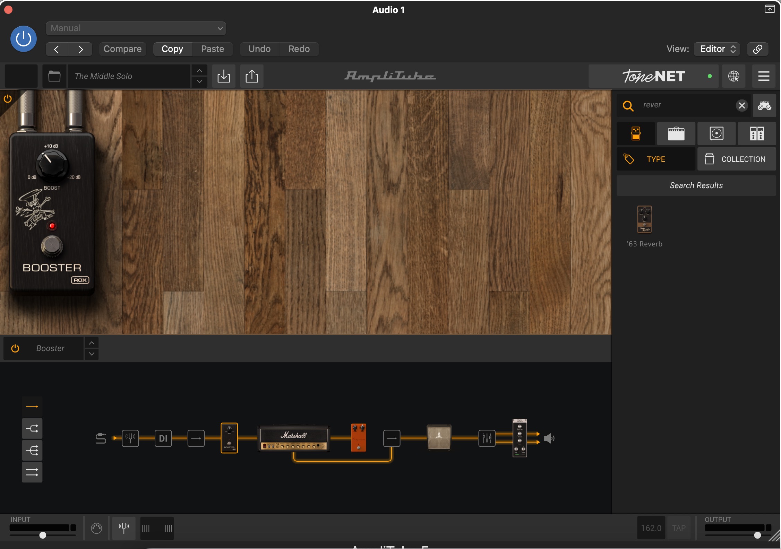Screen dimensions: 781x549
Task: Select the mixer block in chain
Action: click(487, 438)
